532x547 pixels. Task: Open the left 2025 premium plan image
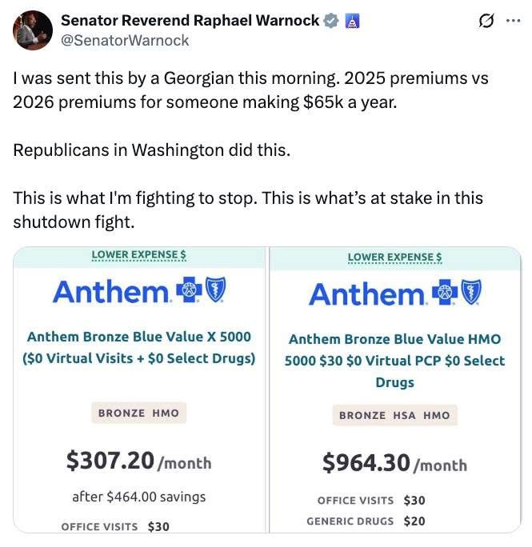pos(139,389)
